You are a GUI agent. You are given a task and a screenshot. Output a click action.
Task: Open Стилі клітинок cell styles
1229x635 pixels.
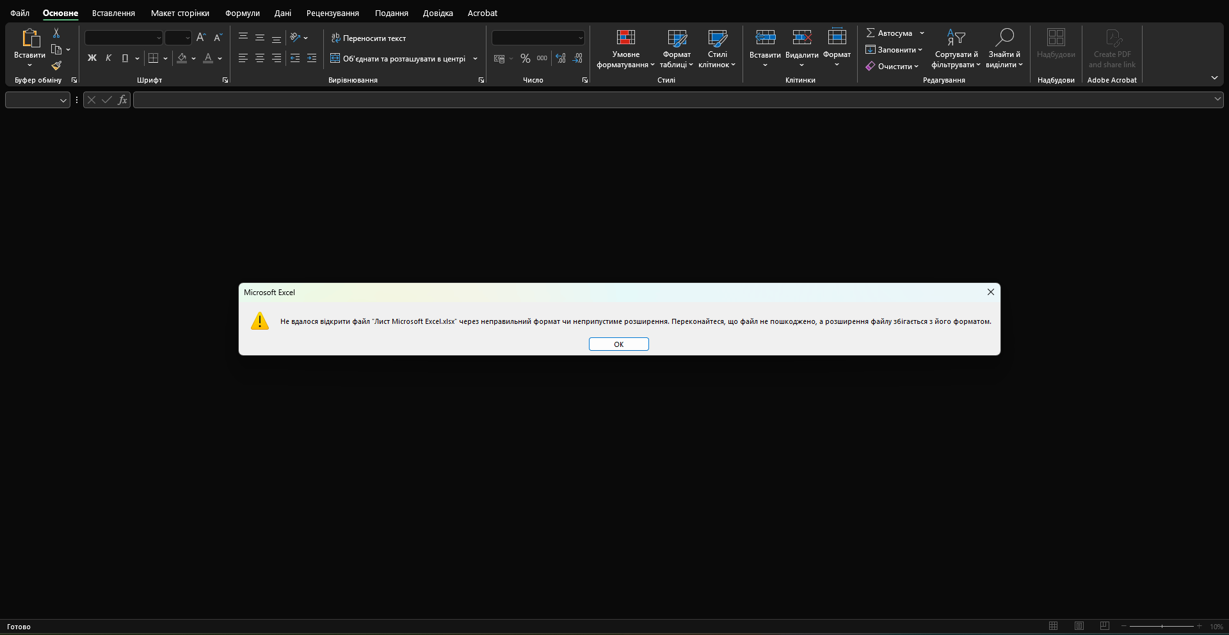pos(718,49)
